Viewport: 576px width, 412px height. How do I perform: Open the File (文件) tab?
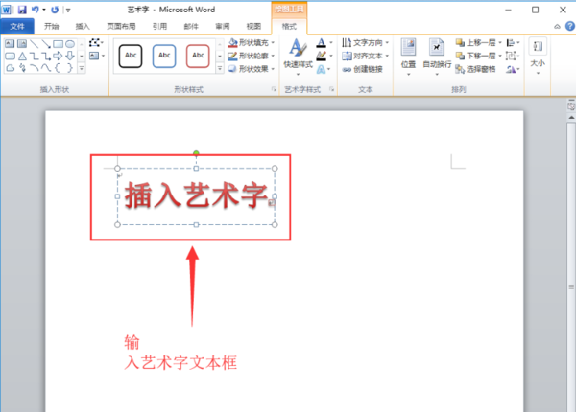17,27
